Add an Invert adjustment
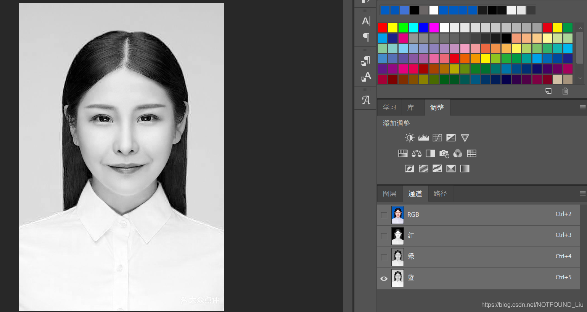The image size is (587, 312). tap(410, 168)
